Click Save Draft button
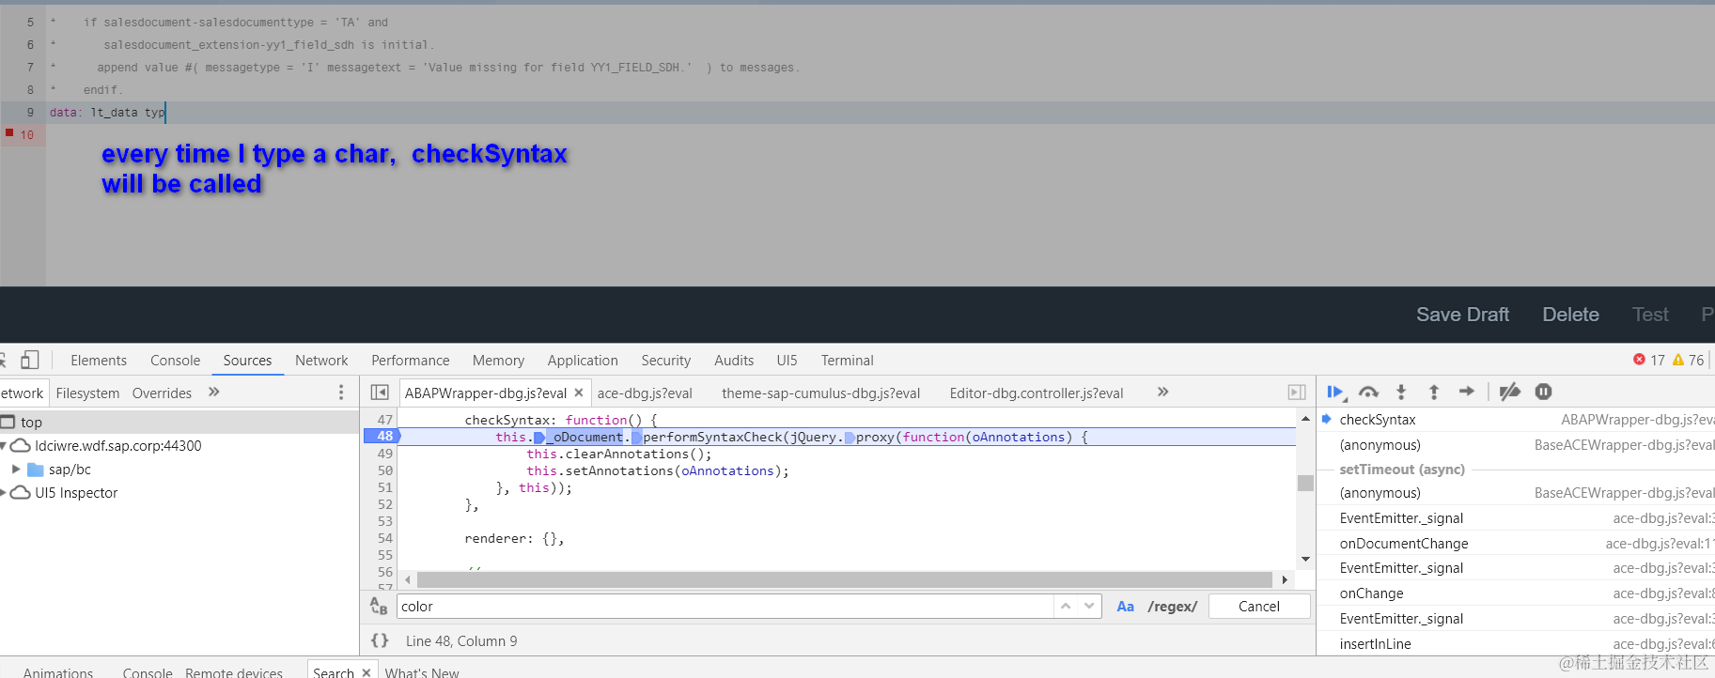Image resolution: width=1715 pixels, height=678 pixels. pos(1462,315)
